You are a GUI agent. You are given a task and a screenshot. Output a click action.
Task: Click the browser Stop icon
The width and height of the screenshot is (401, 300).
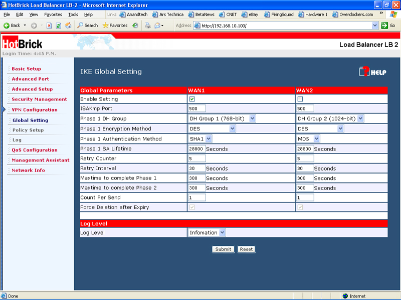click(49, 25)
